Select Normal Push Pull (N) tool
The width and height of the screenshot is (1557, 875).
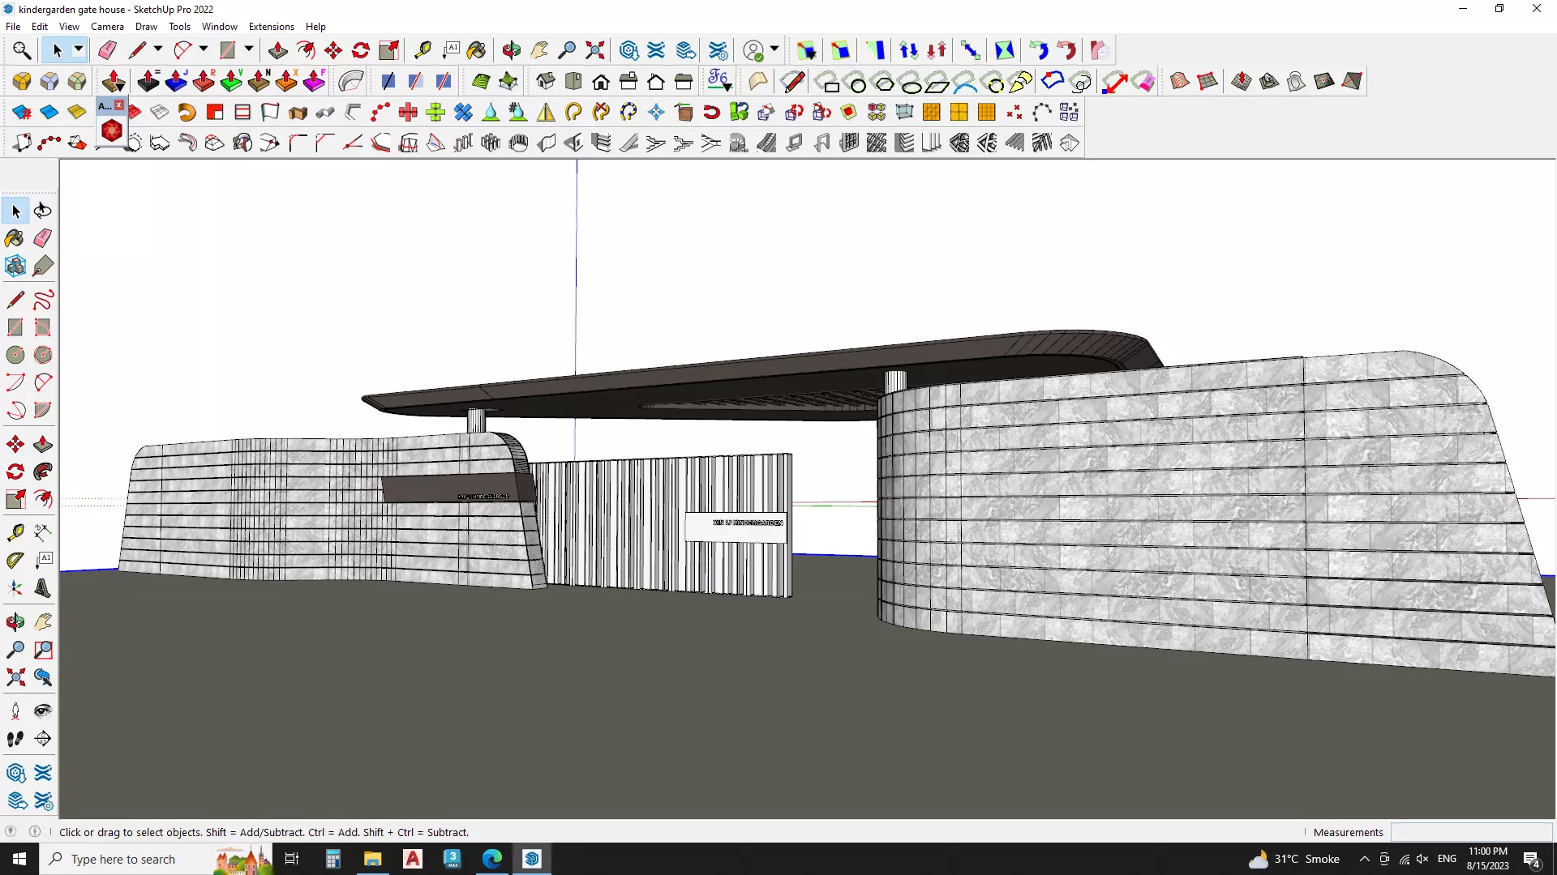click(x=259, y=81)
